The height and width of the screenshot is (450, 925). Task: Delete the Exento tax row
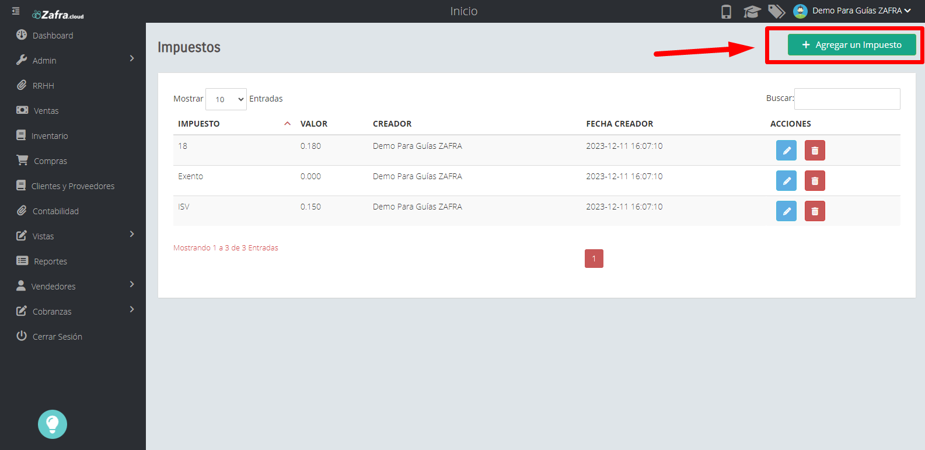point(815,181)
